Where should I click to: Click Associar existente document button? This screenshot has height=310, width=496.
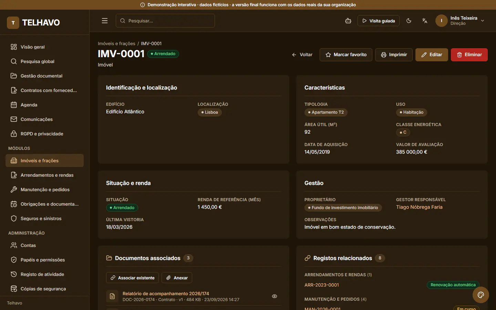click(132, 278)
